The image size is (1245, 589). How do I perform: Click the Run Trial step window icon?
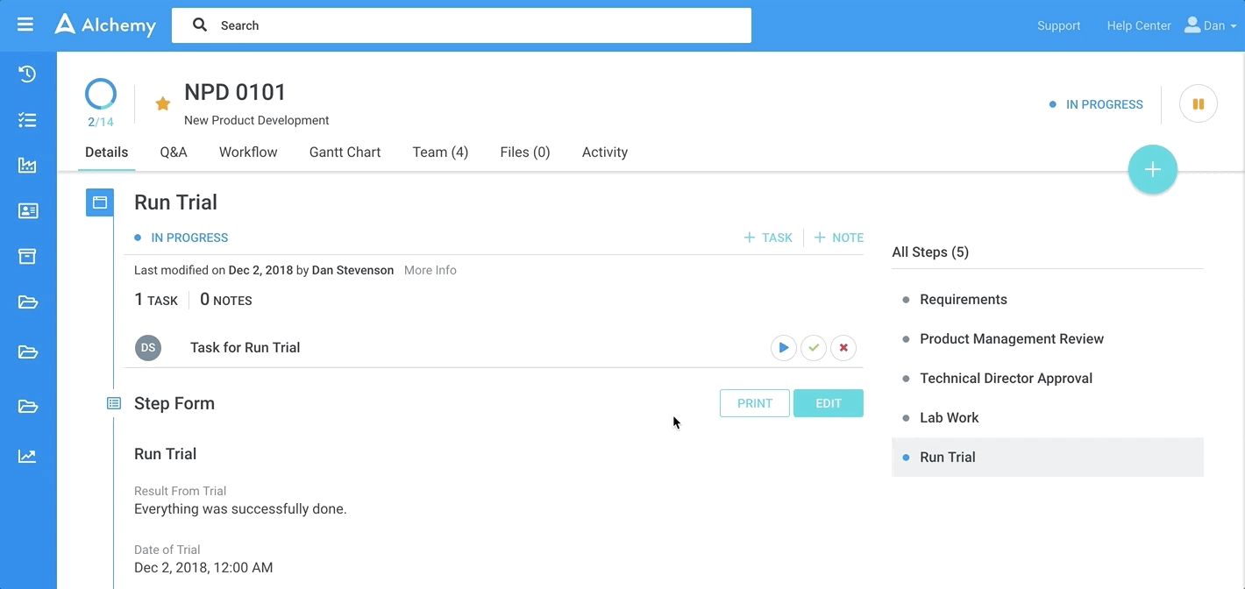tap(99, 202)
